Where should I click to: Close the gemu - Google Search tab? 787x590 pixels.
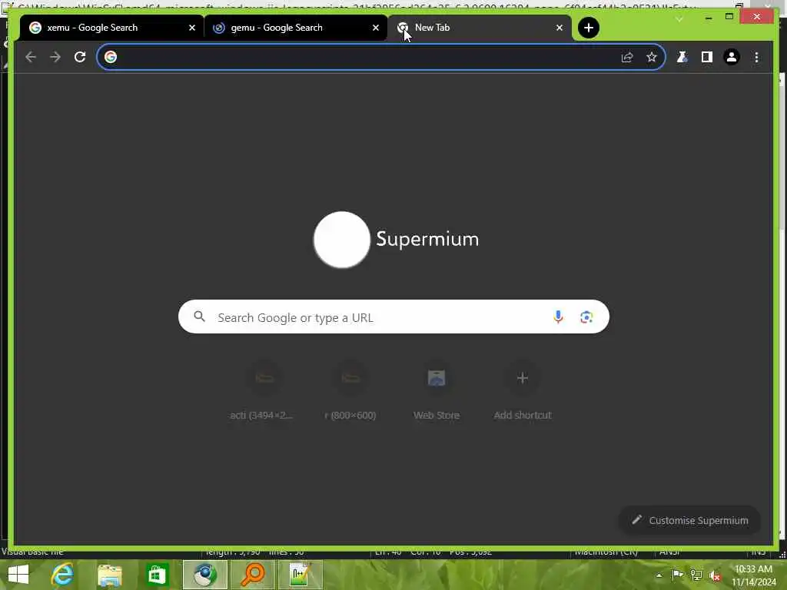[x=375, y=28]
